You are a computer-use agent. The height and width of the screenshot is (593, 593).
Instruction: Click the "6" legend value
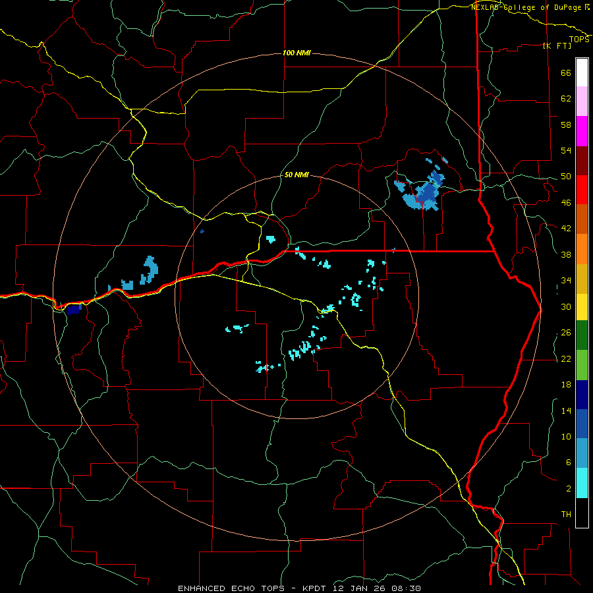click(x=569, y=463)
